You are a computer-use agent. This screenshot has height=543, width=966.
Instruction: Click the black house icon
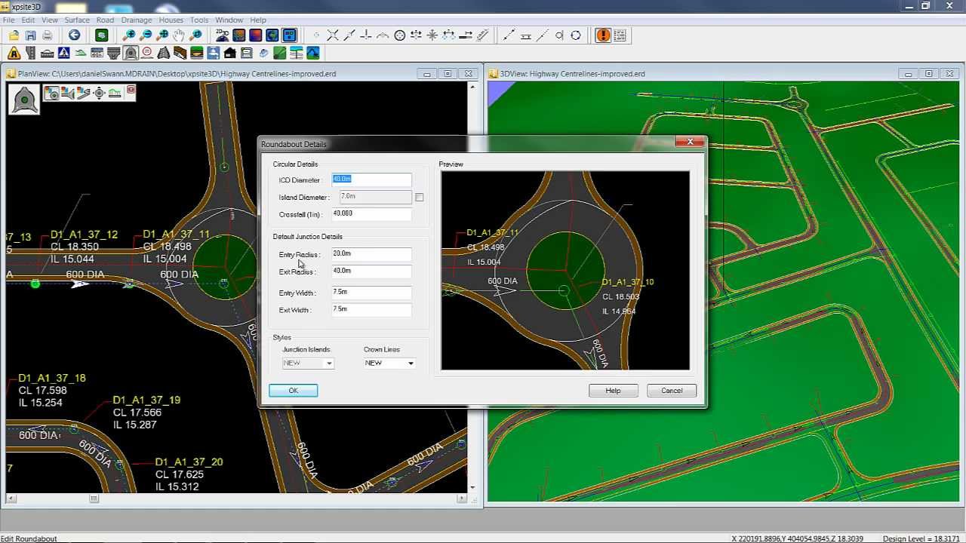click(229, 53)
